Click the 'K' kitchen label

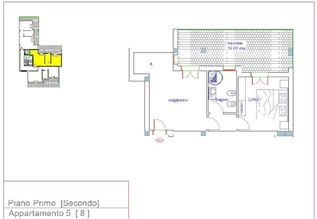(151, 64)
